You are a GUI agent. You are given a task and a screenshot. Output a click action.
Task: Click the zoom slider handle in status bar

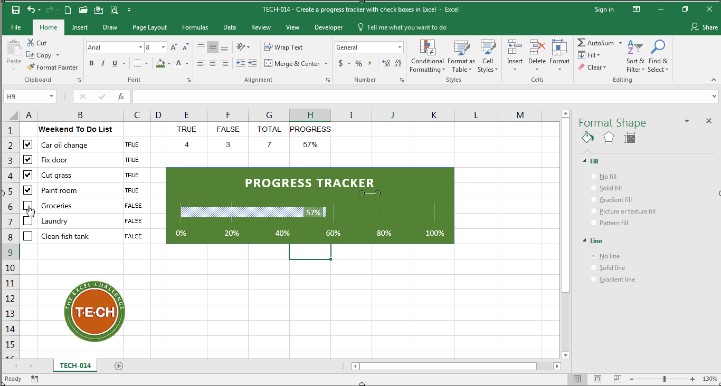(664, 379)
